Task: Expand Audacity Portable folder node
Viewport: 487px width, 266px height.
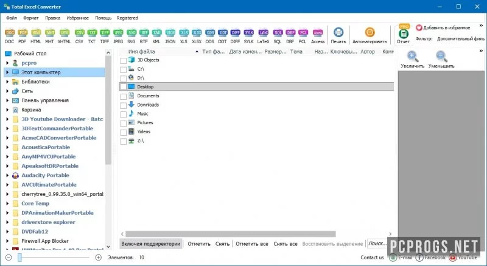Action: point(7,175)
